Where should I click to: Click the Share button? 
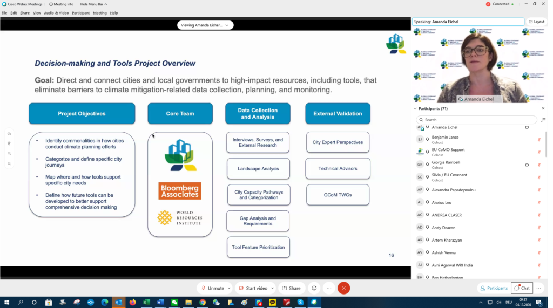tap(291, 288)
